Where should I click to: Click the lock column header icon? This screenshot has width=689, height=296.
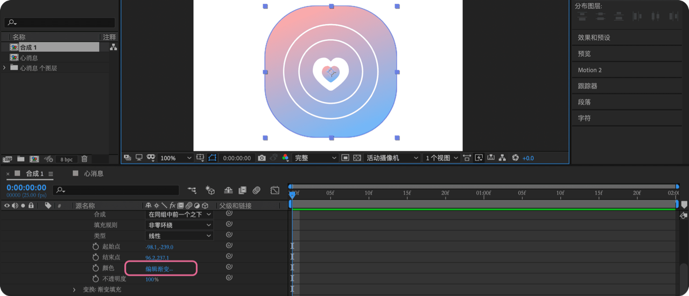point(31,206)
